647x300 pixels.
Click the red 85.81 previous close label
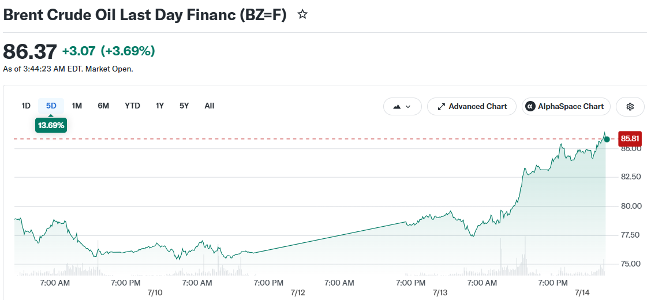click(630, 138)
